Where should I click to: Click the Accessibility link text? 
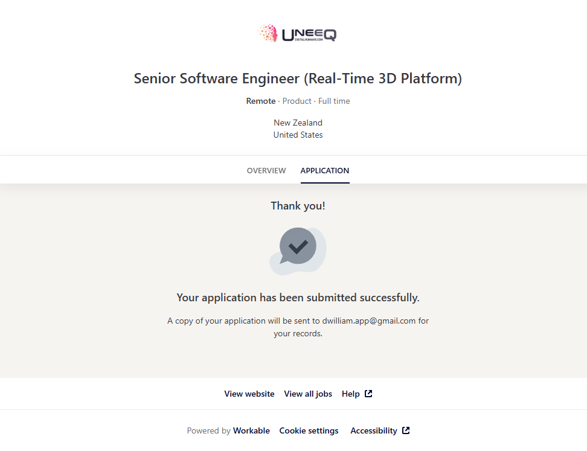[374, 430]
